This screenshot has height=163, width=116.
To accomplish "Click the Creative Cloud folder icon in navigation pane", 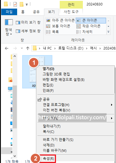I will click(10, 80).
